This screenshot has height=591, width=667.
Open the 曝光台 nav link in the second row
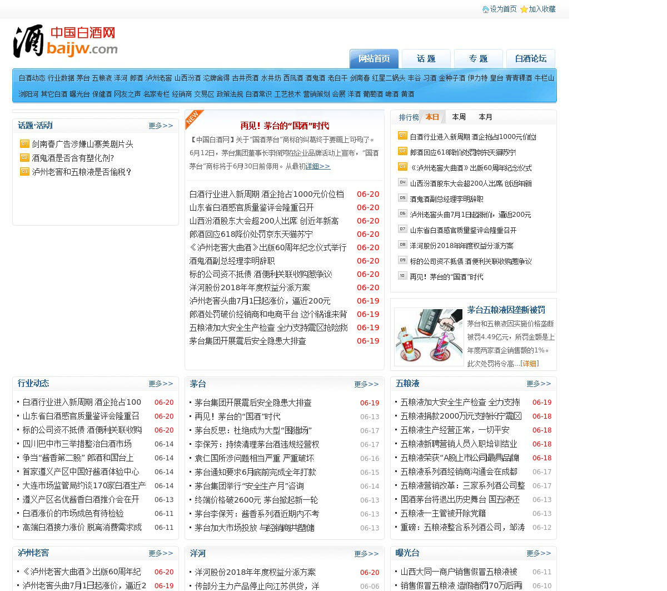[x=79, y=95]
